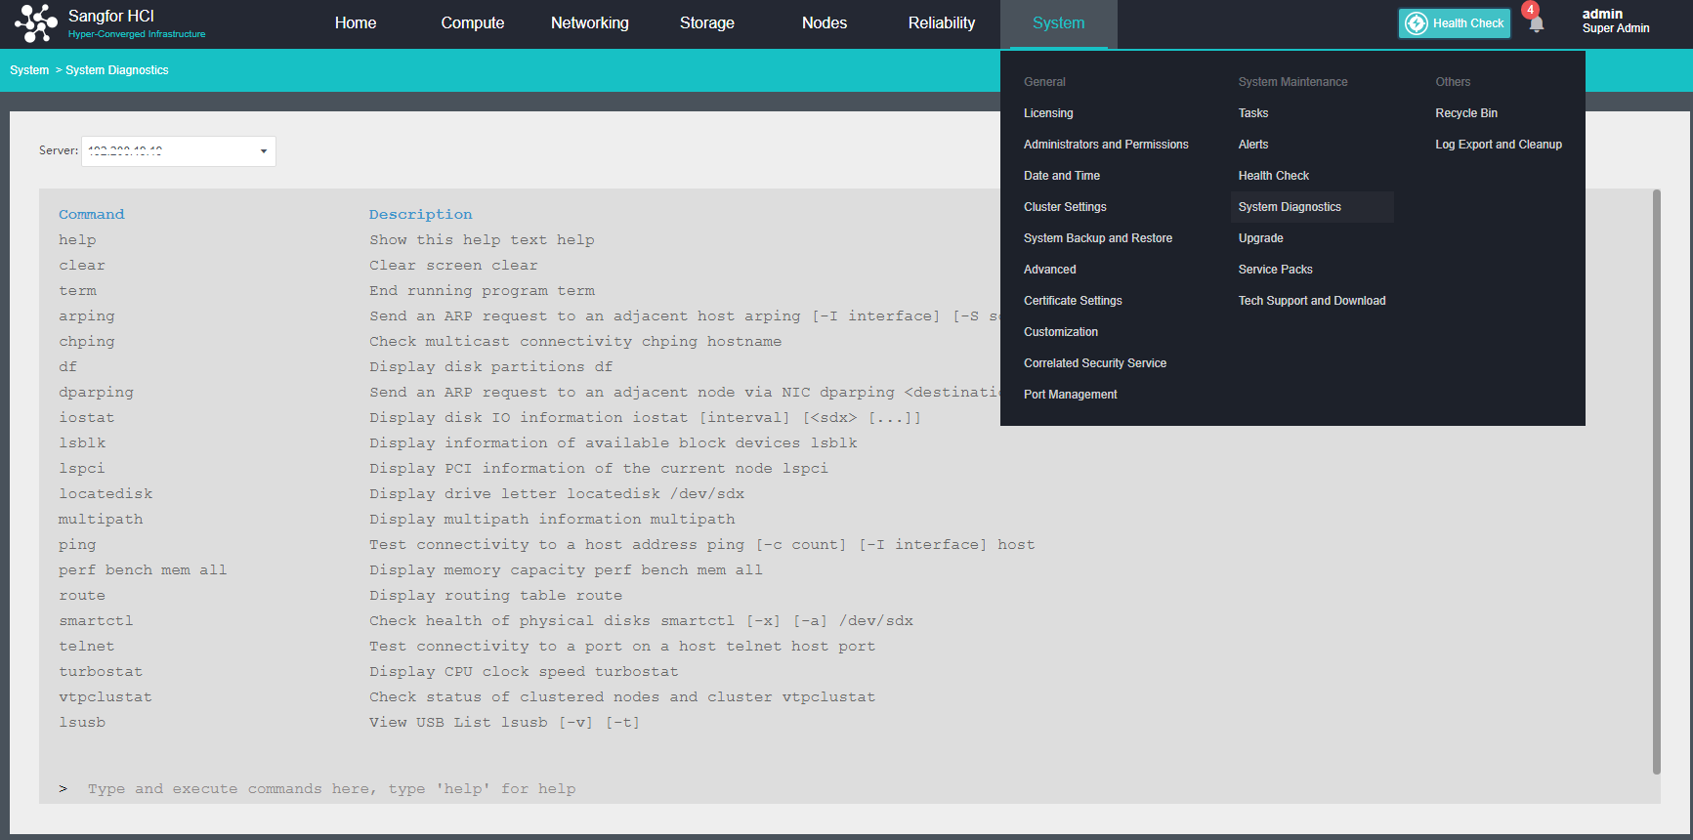Open System Backup and Restore
This screenshot has width=1693, height=840.
point(1097,238)
